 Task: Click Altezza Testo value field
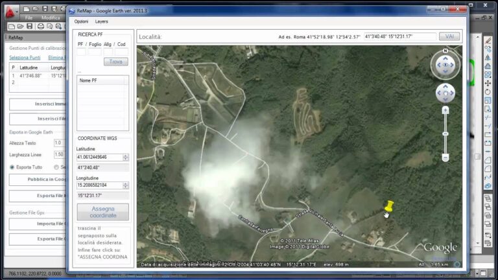pyautogui.click(x=60, y=143)
